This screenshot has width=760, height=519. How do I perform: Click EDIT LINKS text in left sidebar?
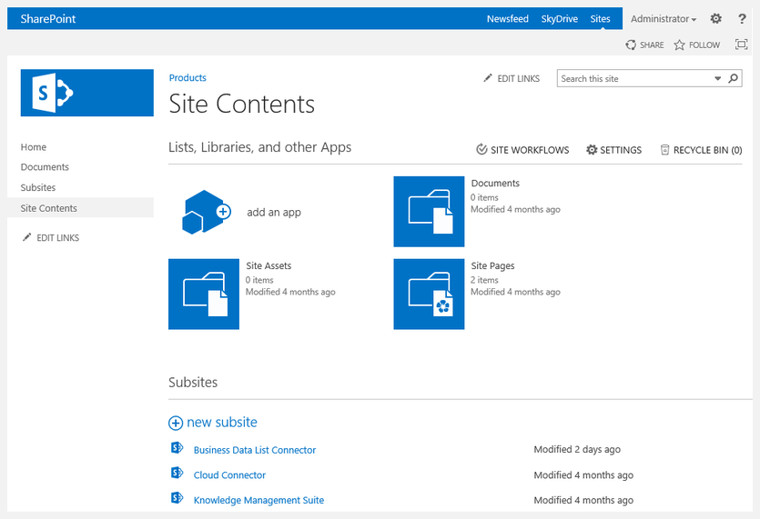click(x=57, y=238)
